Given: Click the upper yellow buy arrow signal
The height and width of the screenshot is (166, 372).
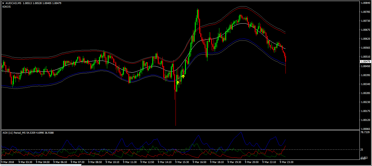Looking at the screenshot, I should point(183,76).
